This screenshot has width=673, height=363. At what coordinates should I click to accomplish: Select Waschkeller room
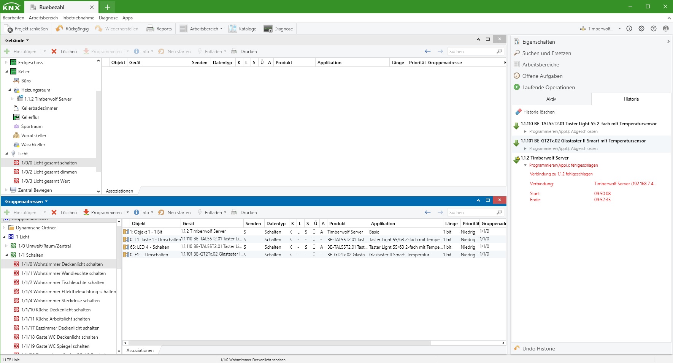point(33,144)
